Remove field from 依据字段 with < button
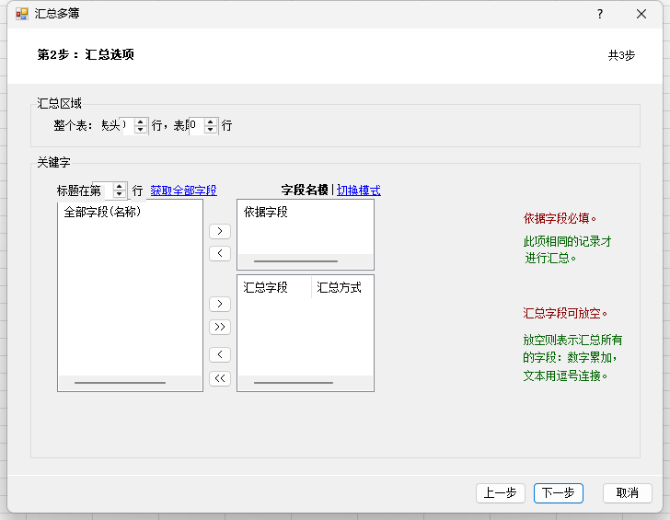 click(x=220, y=253)
